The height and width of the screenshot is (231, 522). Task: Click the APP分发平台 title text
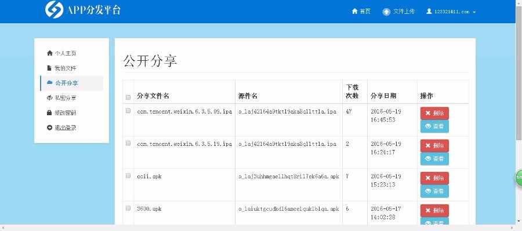[x=93, y=10]
